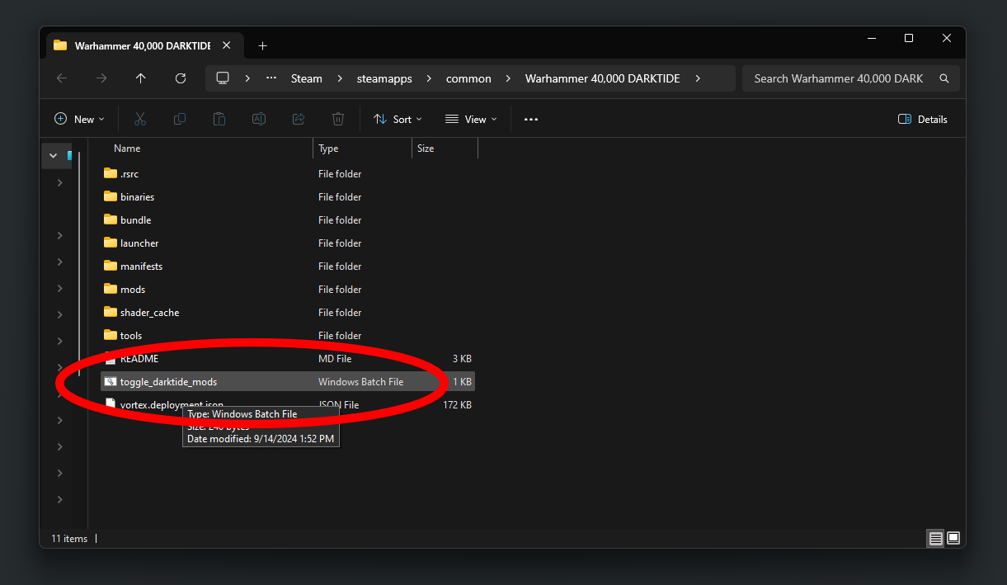This screenshot has height=585, width=1007.
Task: Click the 172 KB size cell
Action: pyautogui.click(x=457, y=404)
